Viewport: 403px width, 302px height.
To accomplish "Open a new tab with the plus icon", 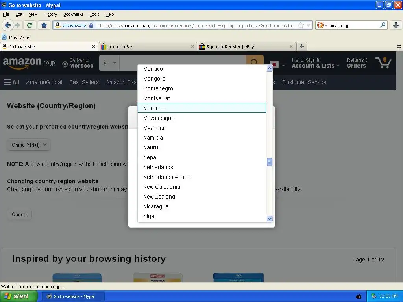I will pyautogui.click(x=302, y=46).
